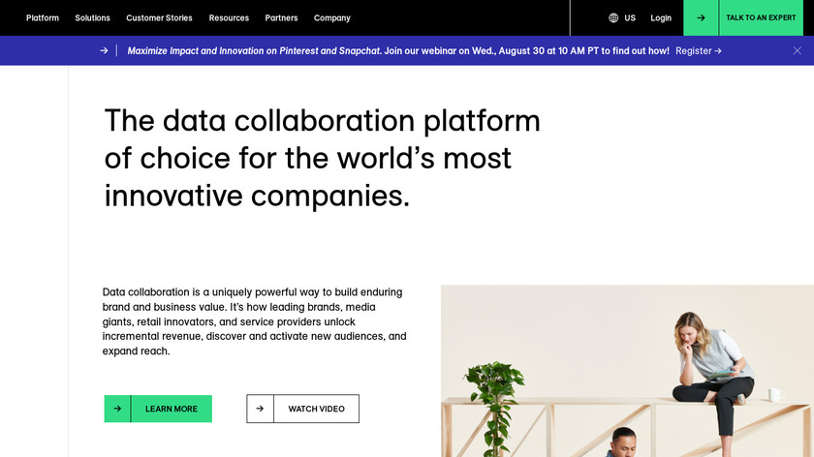Screen dimensions: 814x457
Task: Click the globe language icon
Action: [x=613, y=17]
